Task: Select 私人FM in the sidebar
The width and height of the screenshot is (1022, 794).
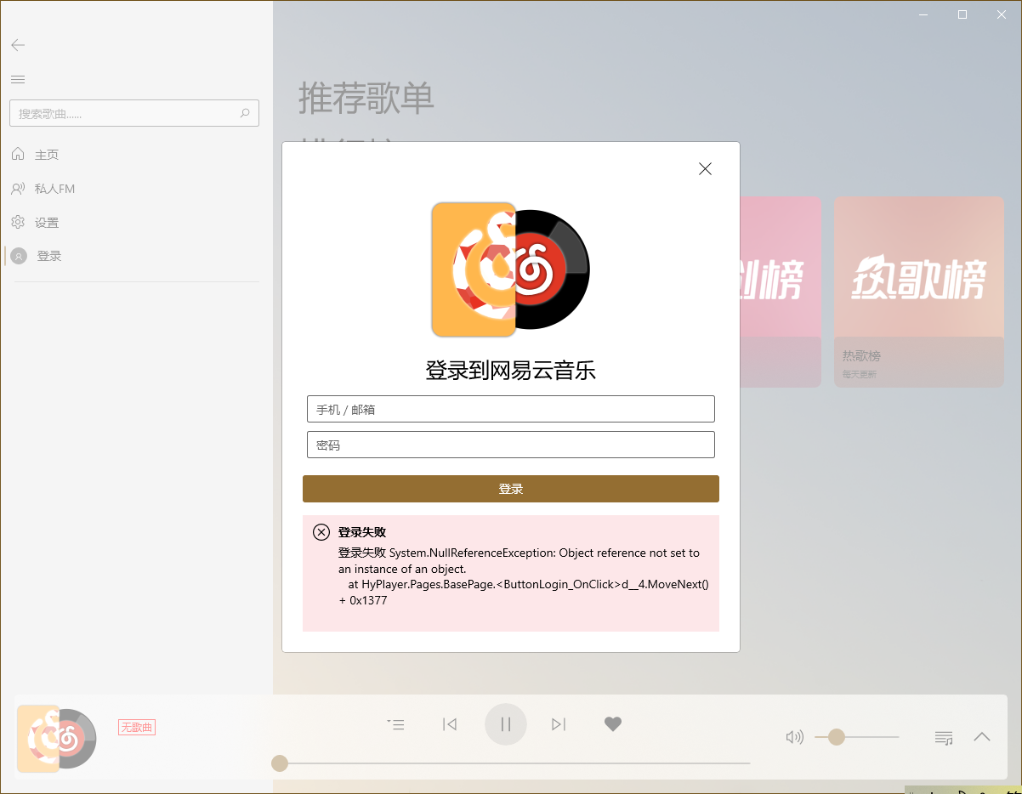Action: coord(49,188)
